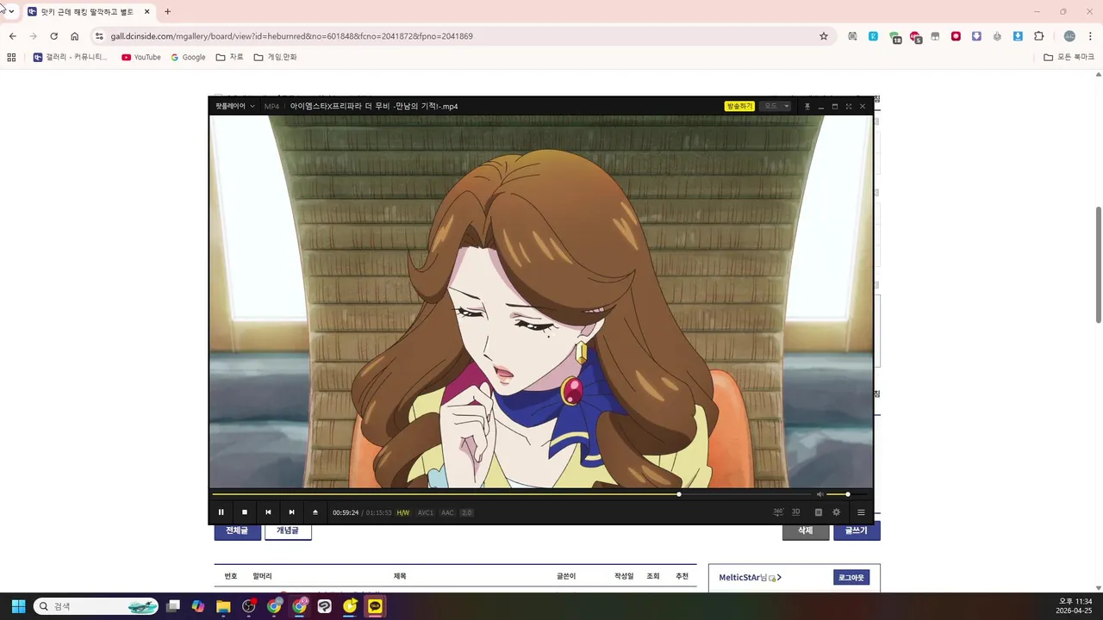The height and width of the screenshot is (620, 1103).
Task: Click the MP4 format label
Action: (271, 106)
